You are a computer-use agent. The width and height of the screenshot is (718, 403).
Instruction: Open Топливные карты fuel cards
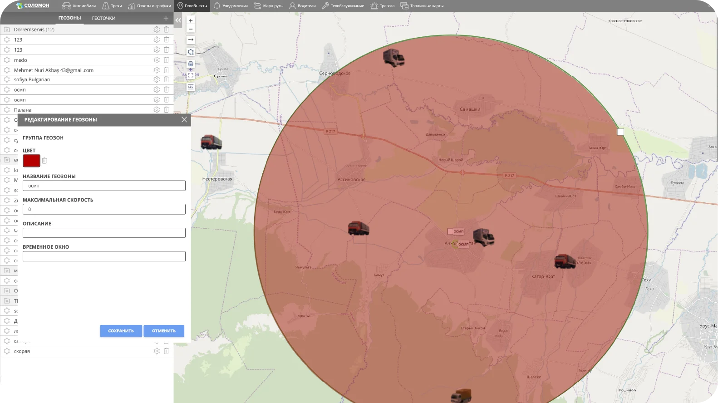(422, 6)
